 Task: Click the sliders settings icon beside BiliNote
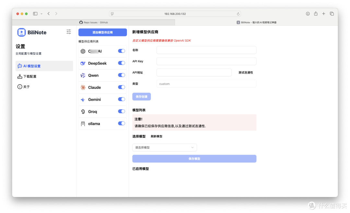[69, 32]
